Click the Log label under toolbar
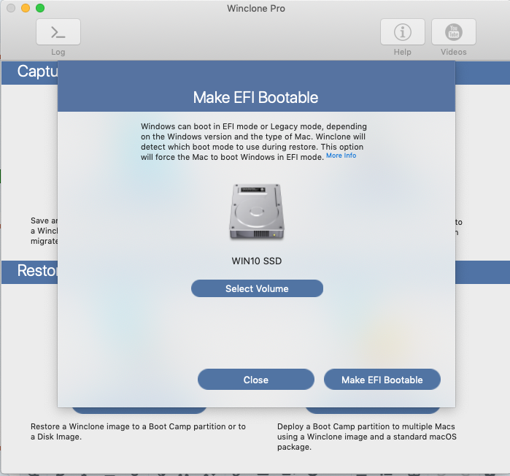The height and width of the screenshot is (476, 510). click(x=58, y=52)
